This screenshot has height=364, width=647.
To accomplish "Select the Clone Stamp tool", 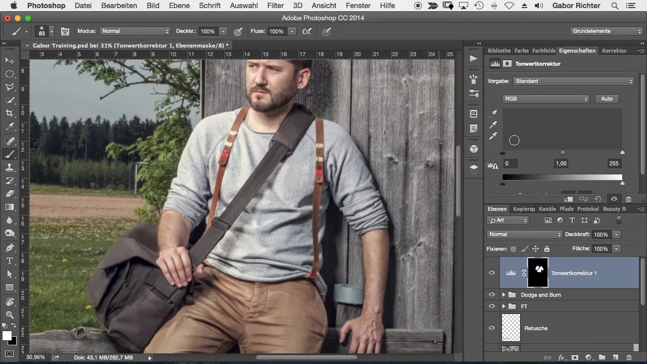I will coord(10,167).
